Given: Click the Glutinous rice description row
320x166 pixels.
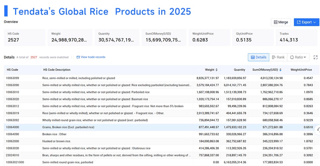Looking at the screenshot, I should point(96,148).
